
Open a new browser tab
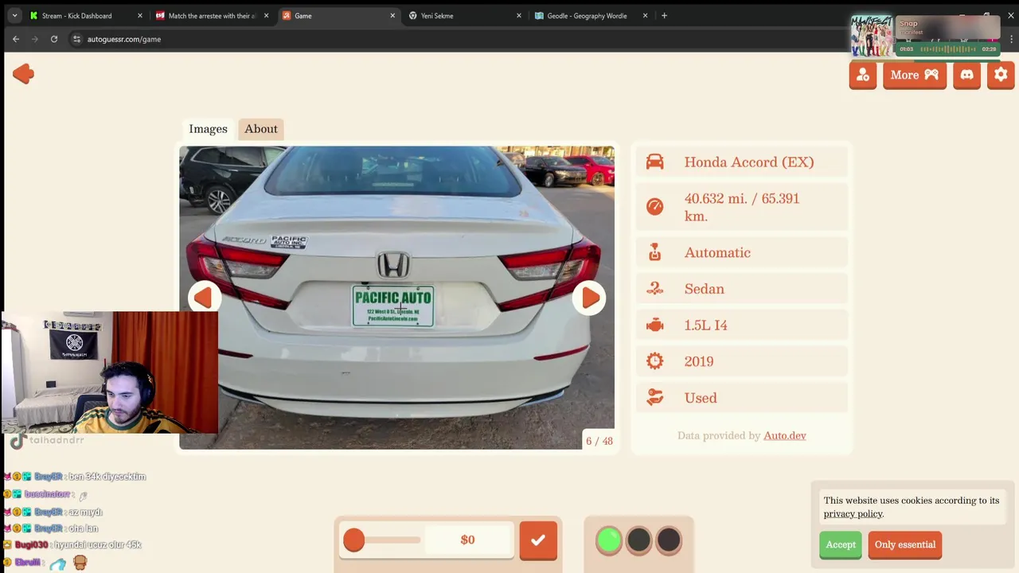pos(664,15)
